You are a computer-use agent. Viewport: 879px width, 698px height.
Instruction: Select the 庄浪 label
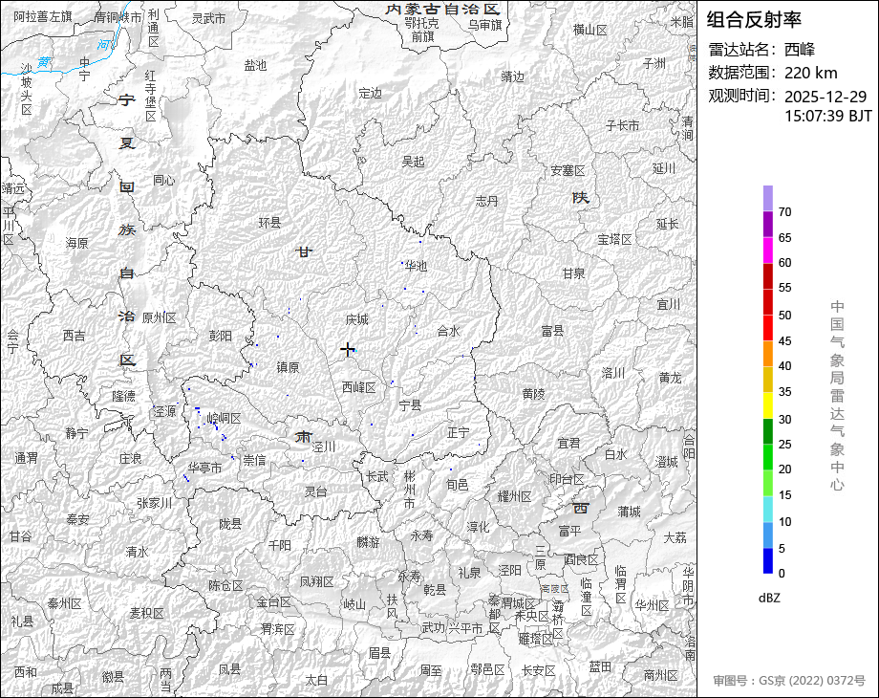131,458
